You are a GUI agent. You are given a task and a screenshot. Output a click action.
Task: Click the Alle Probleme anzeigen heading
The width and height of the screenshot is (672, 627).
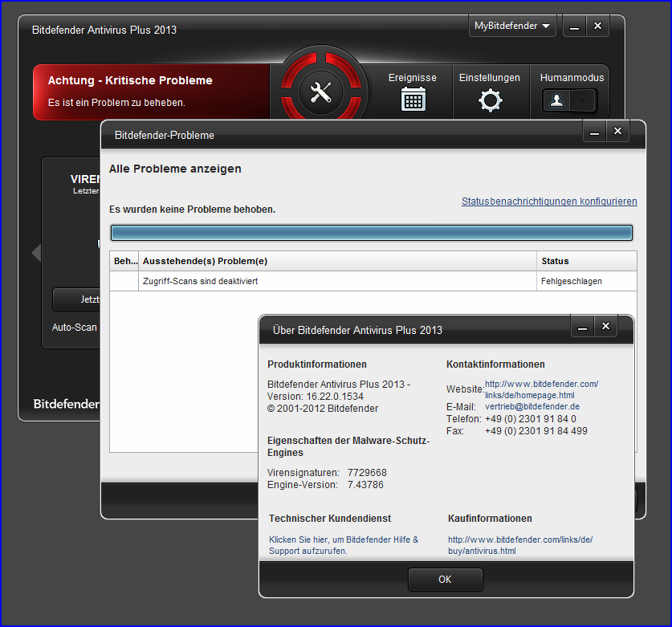pyautogui.click(x=175, y=169)
